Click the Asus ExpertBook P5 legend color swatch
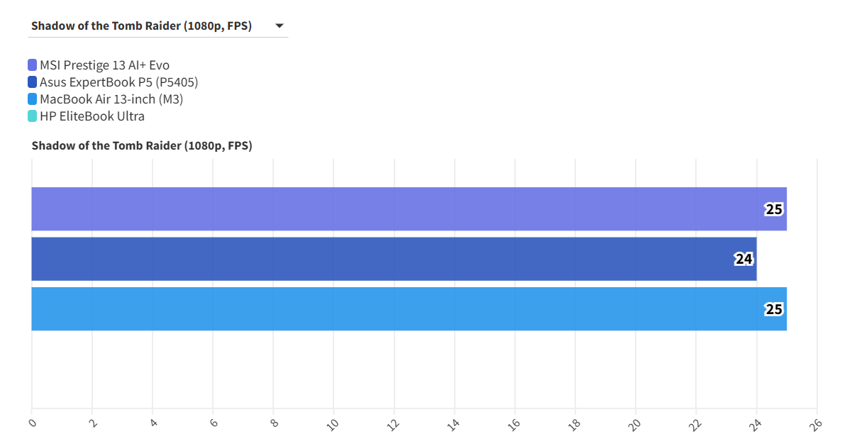This screenshot has height=446, width=857. (x=33, y=82)
